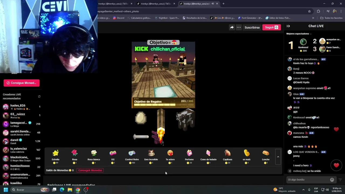Send the Rosa gift
Viewport: 345px width, 194px height.
[75, 157]
